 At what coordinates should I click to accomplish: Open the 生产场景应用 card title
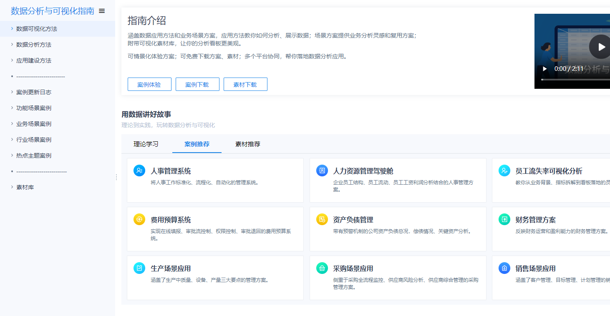pyautogui.click(x=171, y=268)
